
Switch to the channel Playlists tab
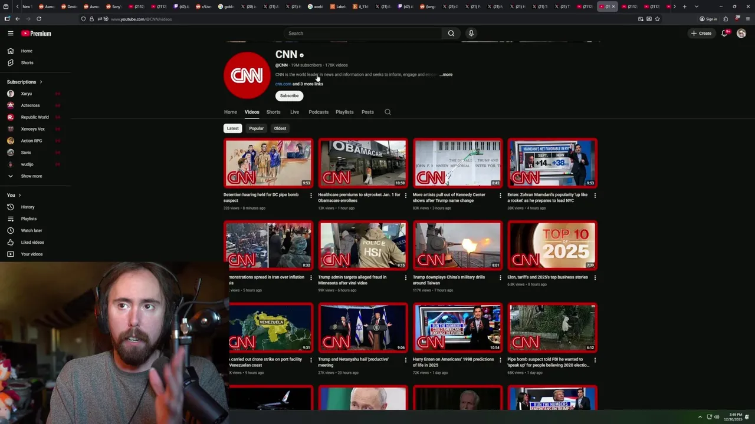(344, 112)
